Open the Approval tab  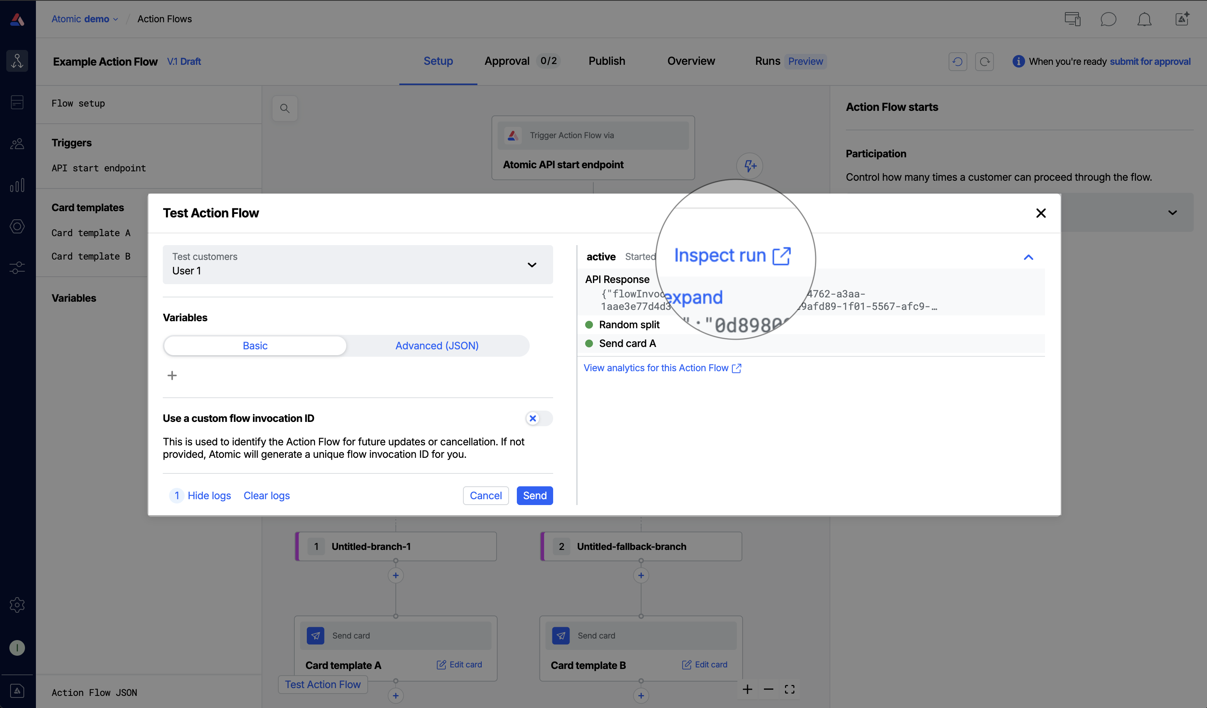pyautogui.click(x=507, y=61)
